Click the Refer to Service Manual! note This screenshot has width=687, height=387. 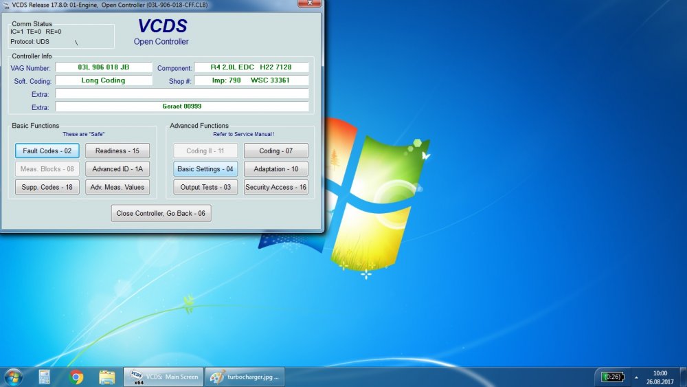pyautogui.click(x=244, y=134)
